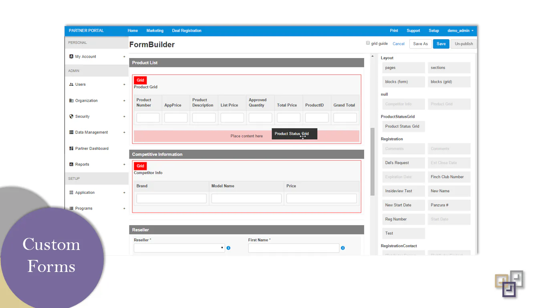The width and height of the screenshot is (546, 308).
Task: Open Partner Dashboard via its icon
Action: pyautogui.click(x=71, y=148)
